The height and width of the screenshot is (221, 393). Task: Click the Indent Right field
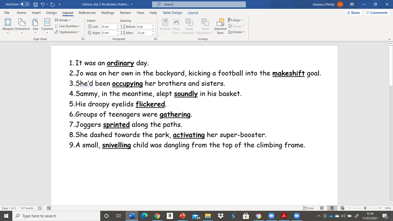(x=109, y=33)
